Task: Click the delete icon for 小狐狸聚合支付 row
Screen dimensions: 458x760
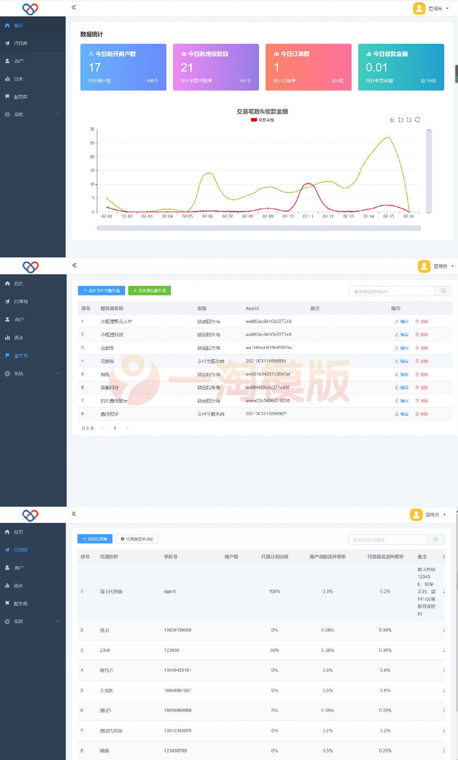Action: (x=422, y=321)
